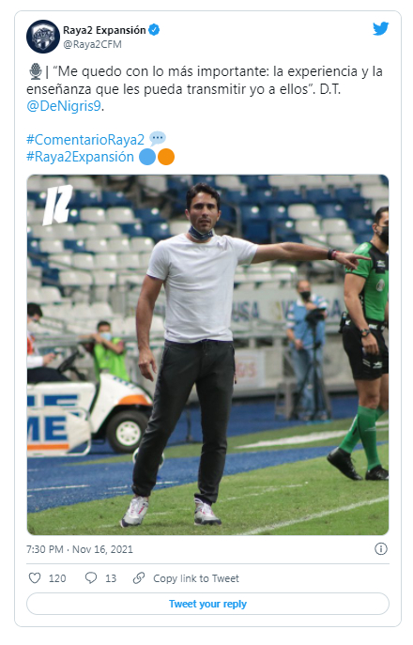Open replies via the speech bubble icon
Viewport: 413px width, 645px height.
(90, 578)
